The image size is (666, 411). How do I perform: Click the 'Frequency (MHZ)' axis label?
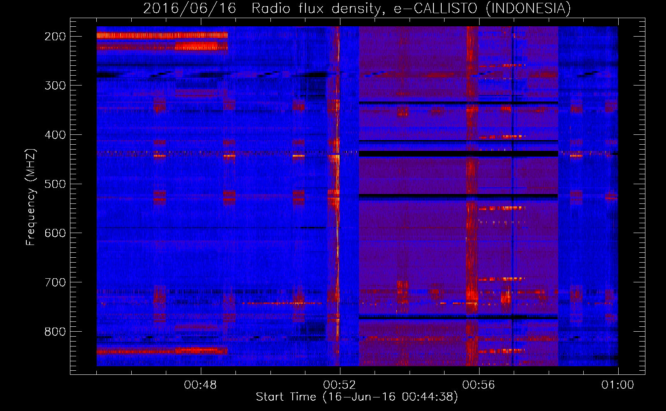[31, 197]
